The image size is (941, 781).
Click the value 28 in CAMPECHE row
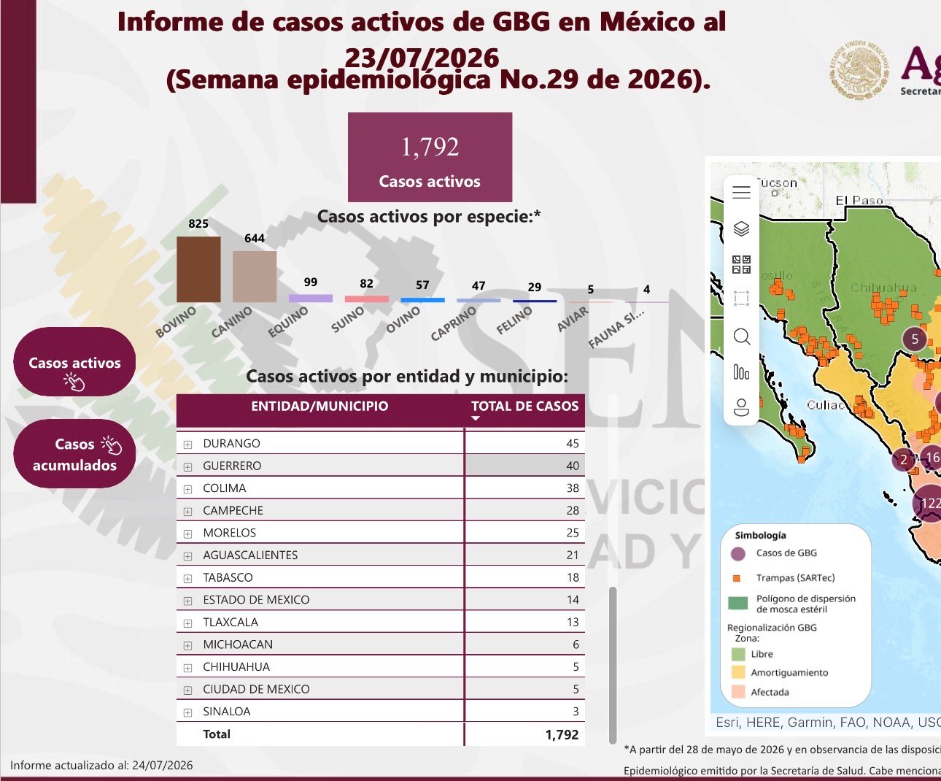pos(573,511)
